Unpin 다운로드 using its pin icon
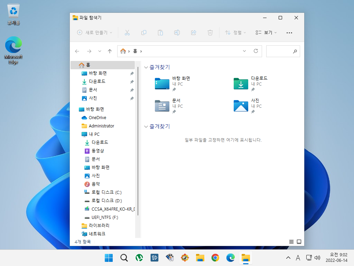The height and width of the screenshot is (266, 354). 132,82
